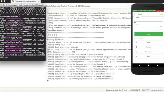Click the green zoom button of terminal
The image size is (164, 92).
4,5
